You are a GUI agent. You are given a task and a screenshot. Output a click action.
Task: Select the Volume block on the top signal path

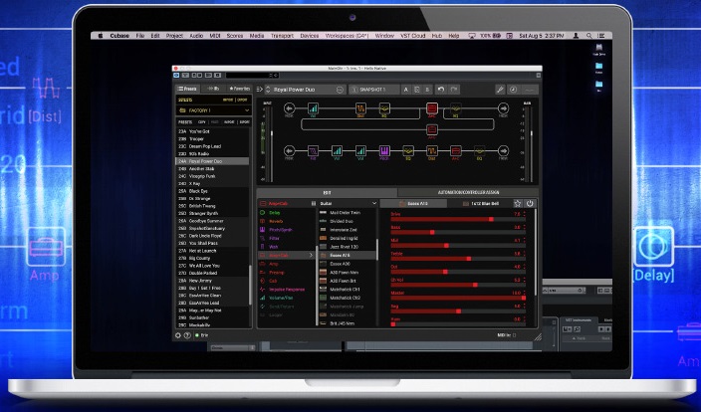[x=313, y=108]
